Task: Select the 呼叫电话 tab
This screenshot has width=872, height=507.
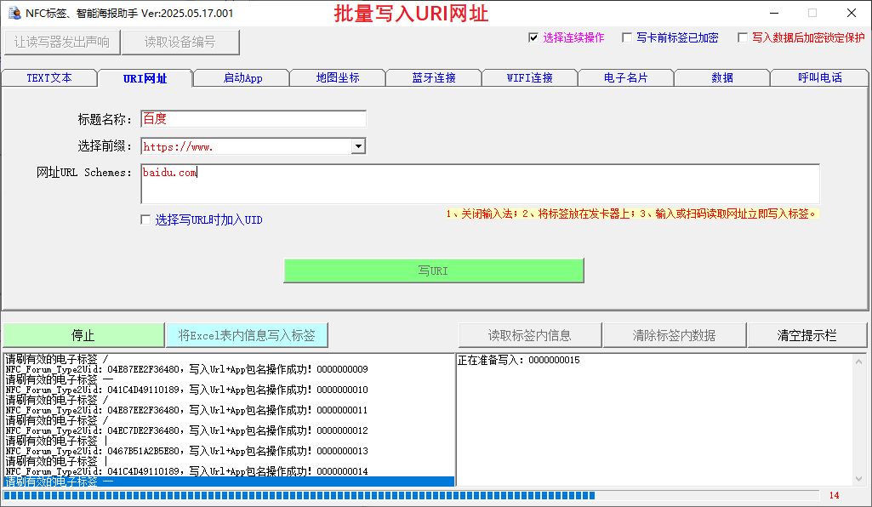Action: click(819, 78)
